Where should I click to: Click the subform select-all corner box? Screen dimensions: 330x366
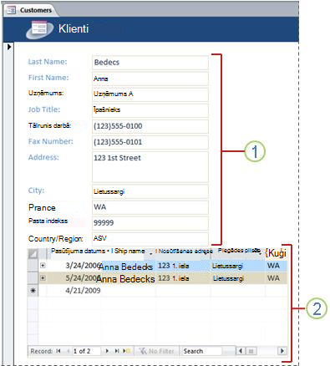tap(33, 254)
